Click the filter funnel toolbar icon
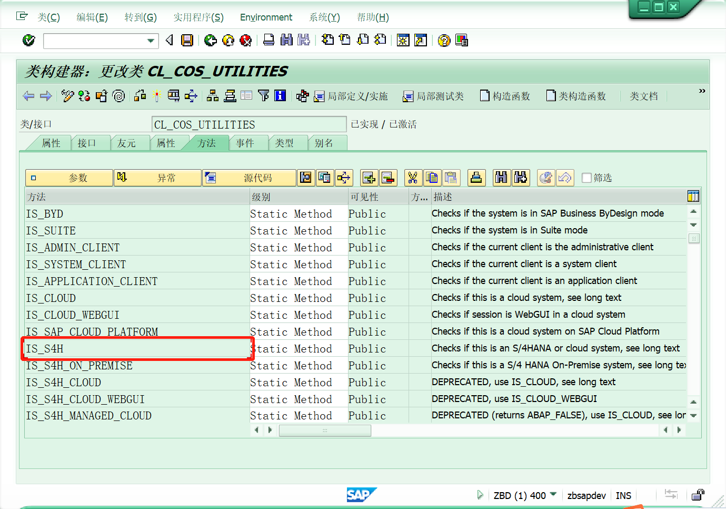Screen dimensions: 726x509 263,96
